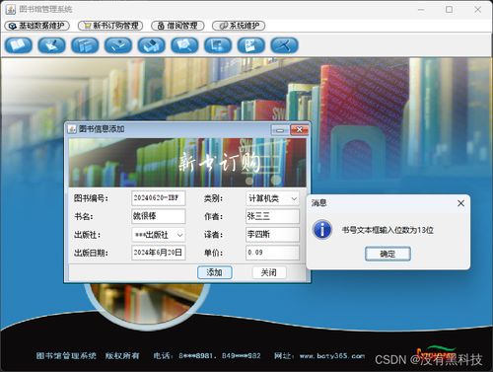
Task: Open the 新书订购管理 menu
Action: [110, 26]
